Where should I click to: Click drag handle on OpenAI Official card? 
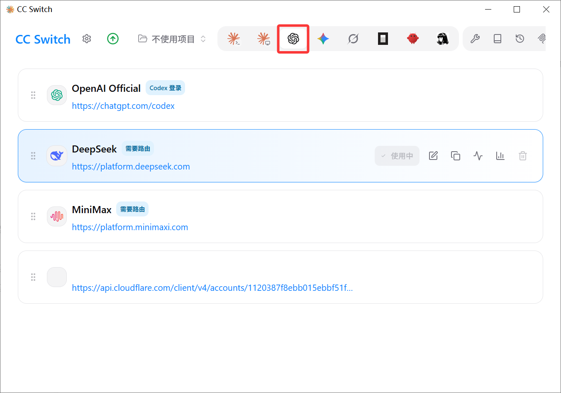[33, 95]
